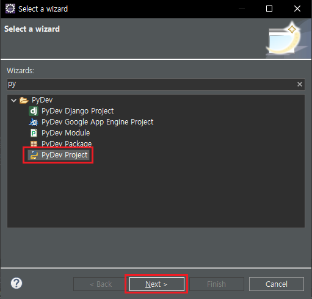The width and height of the screenshot is (312, 299).
Task: Click the PyDev folder icon
Action: [x=24, y=100]
